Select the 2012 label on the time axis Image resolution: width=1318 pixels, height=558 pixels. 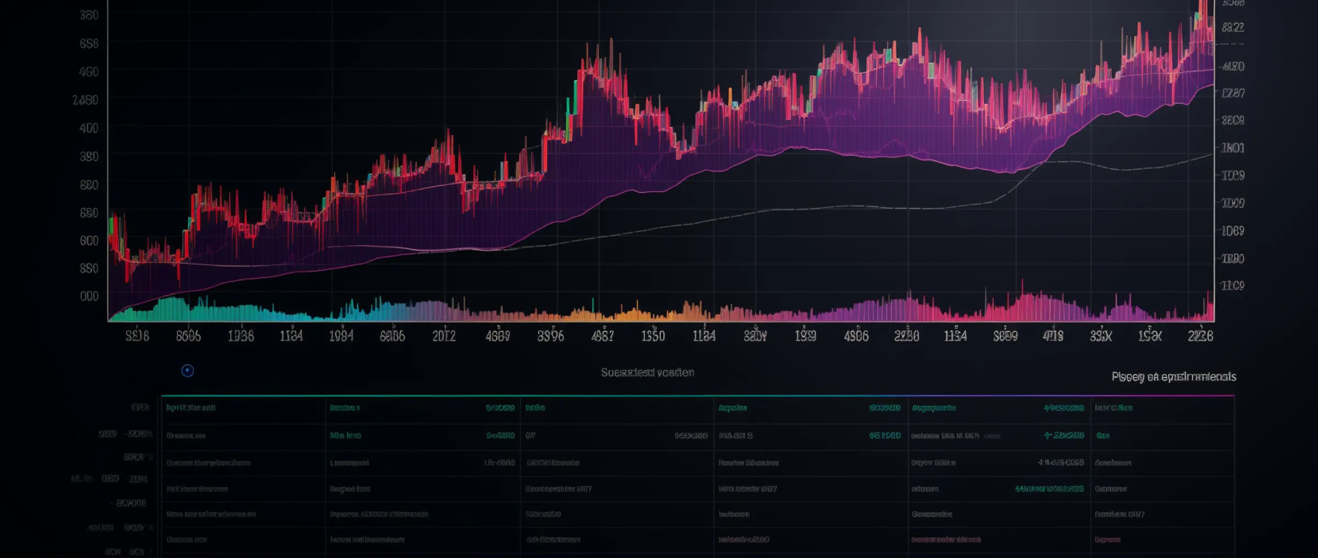coord(444,336)
